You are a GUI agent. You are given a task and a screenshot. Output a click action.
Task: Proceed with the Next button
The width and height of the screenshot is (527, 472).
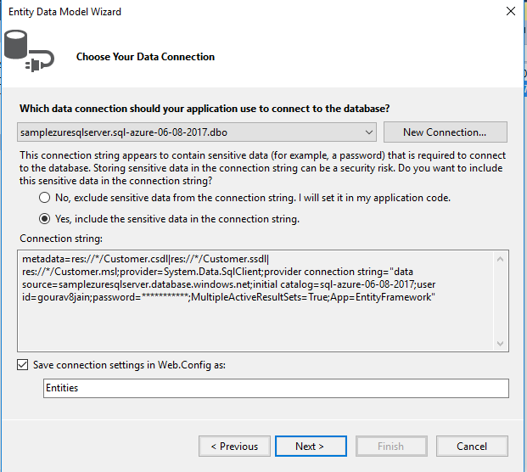tap(310, 446)
